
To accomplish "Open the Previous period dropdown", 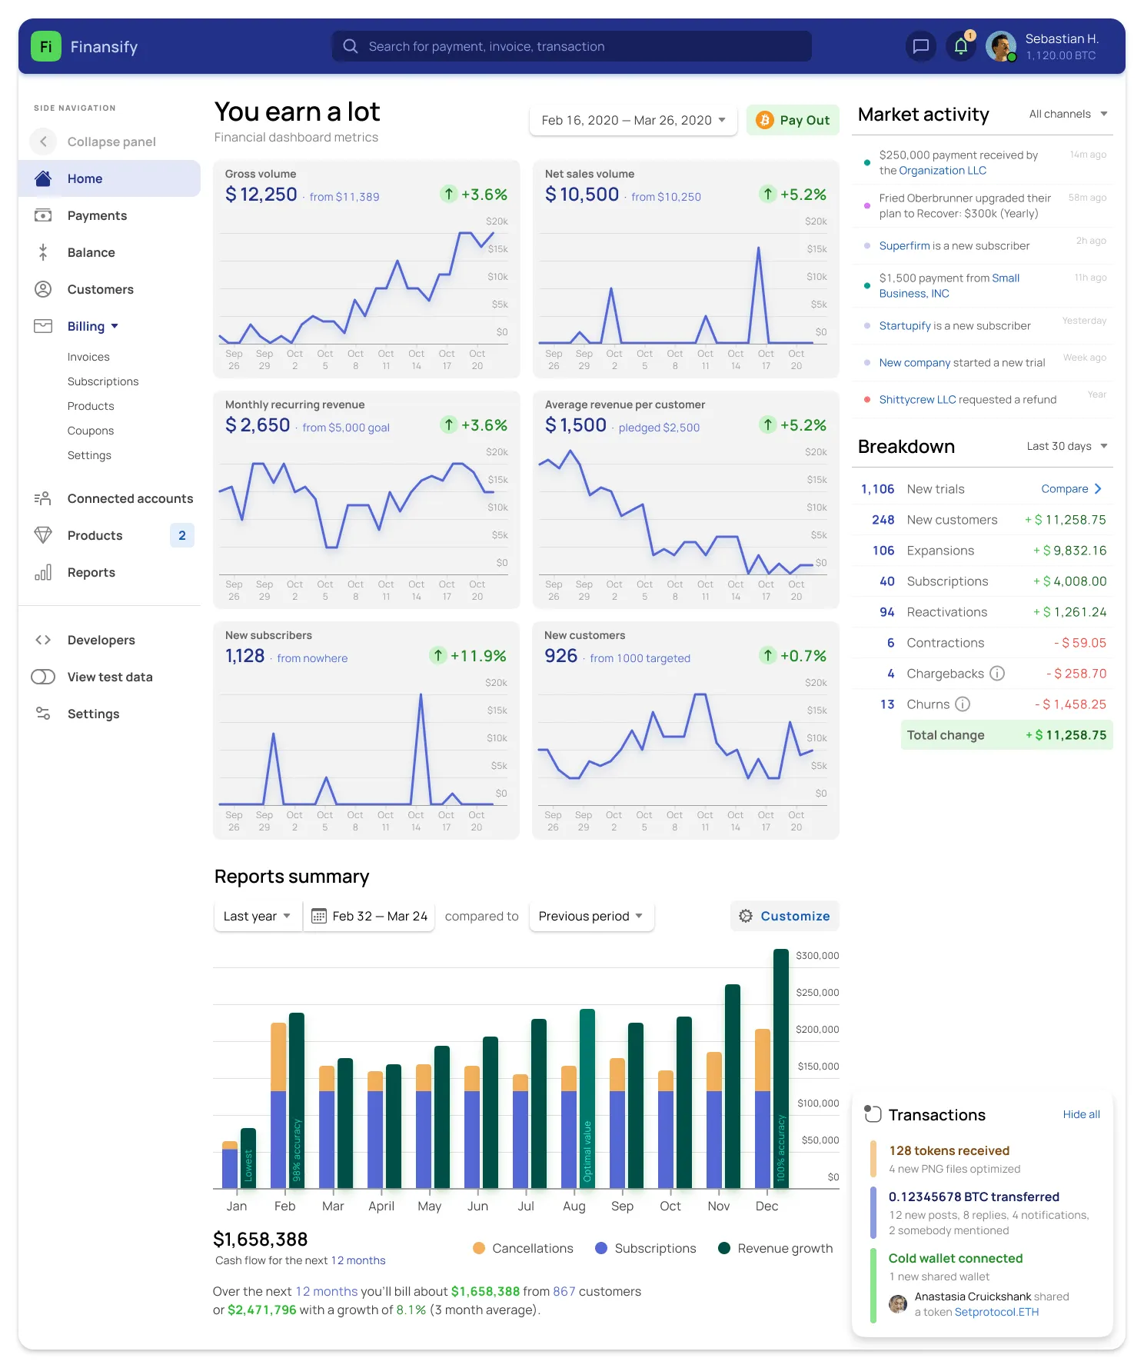I will click(590, 916).
